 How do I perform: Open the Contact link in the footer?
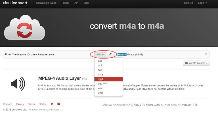(7, 104)
